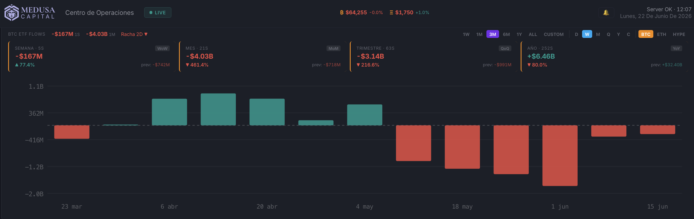Switch asset to HYPE
This screenshot has width=694, height=219.
(x=679, y=34)
